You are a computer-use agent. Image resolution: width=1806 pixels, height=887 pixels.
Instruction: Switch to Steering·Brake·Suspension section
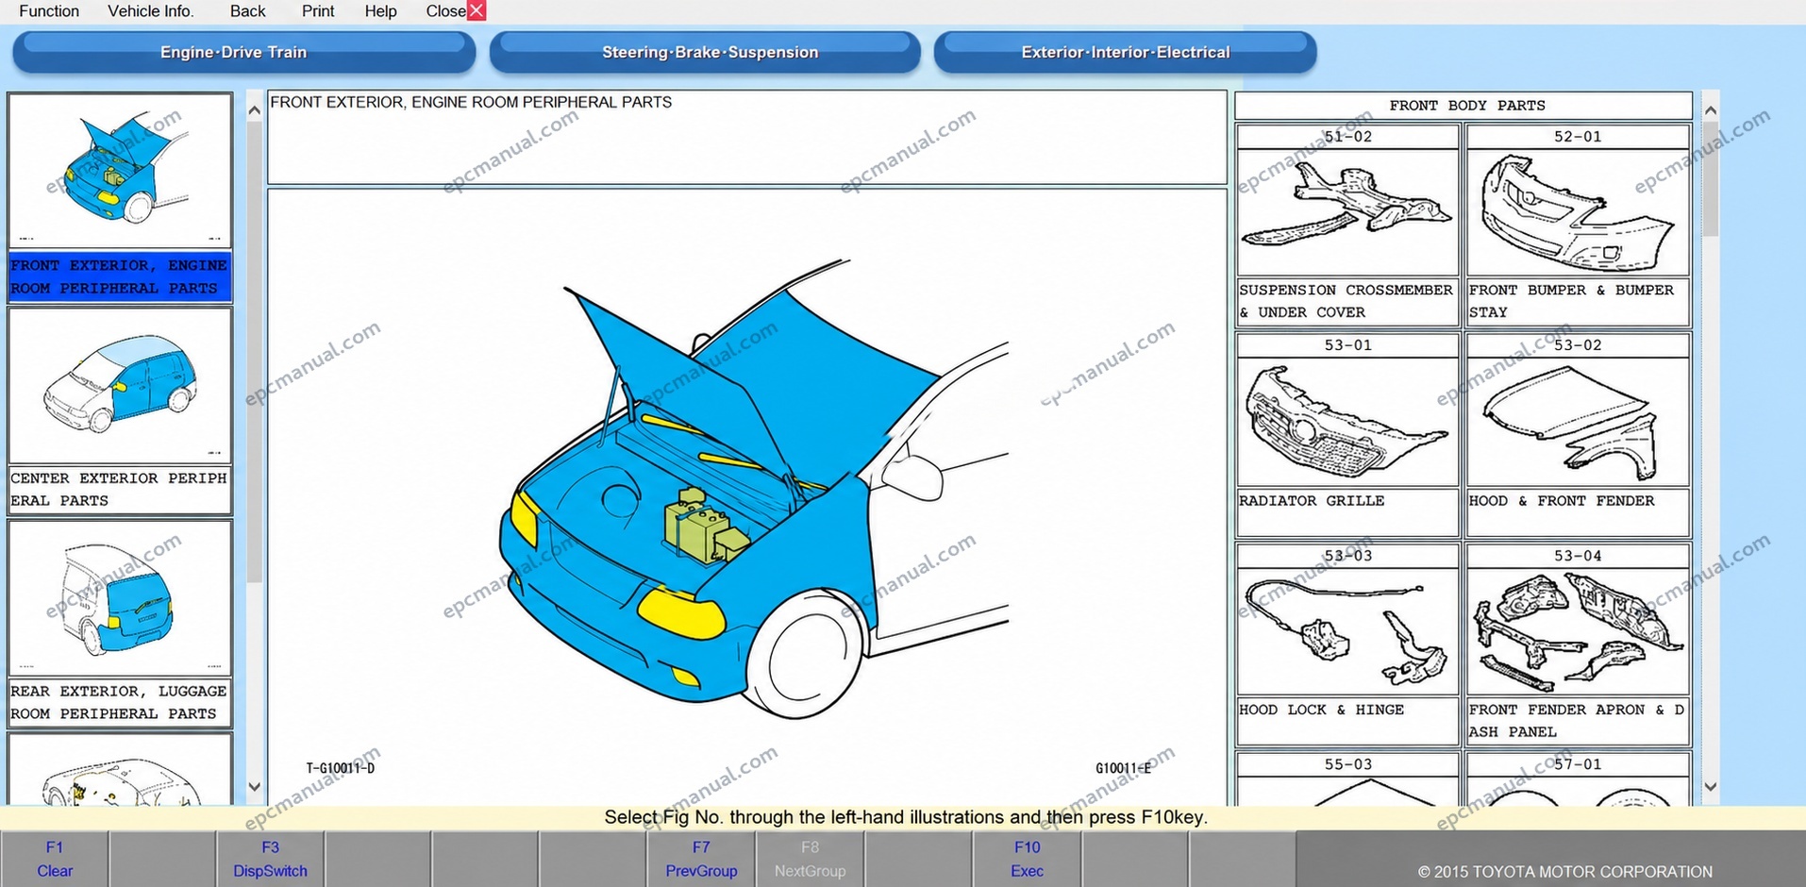[705, 52]
